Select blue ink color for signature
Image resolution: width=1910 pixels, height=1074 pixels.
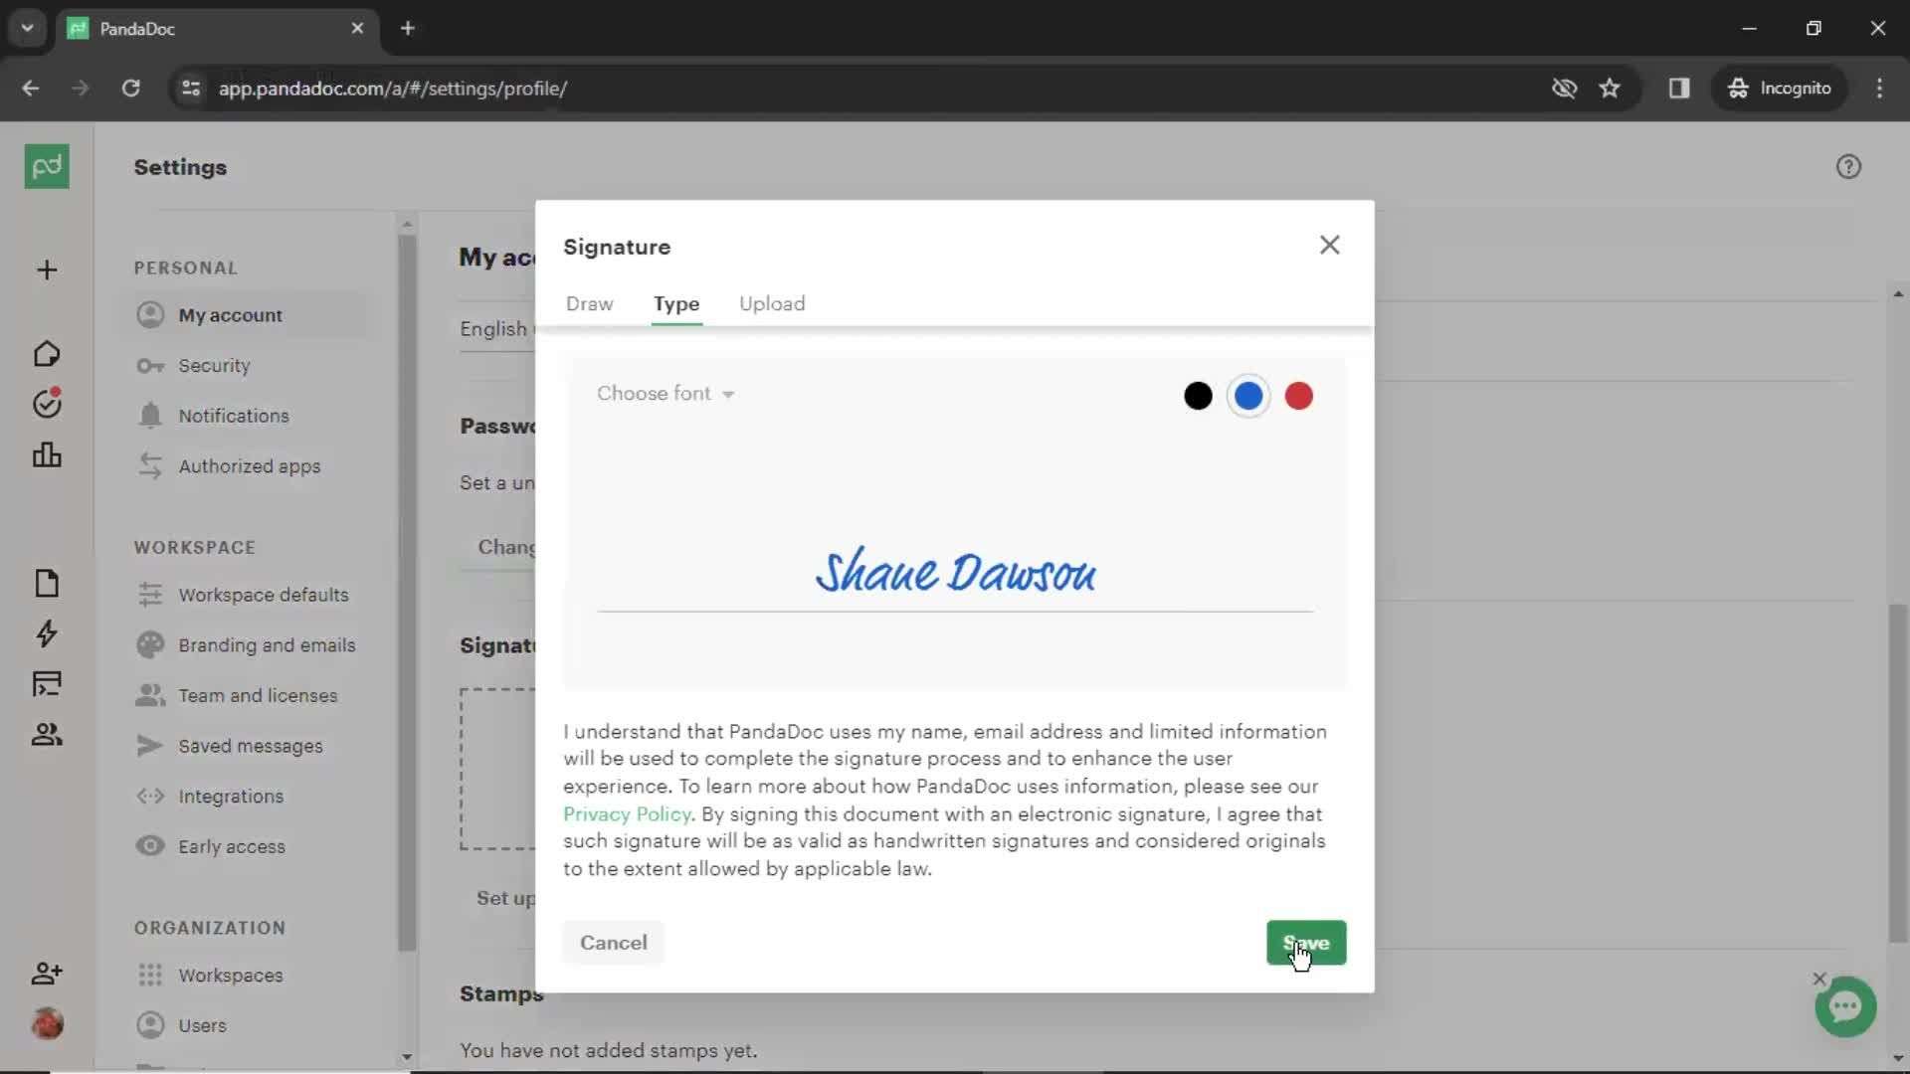1248,396
